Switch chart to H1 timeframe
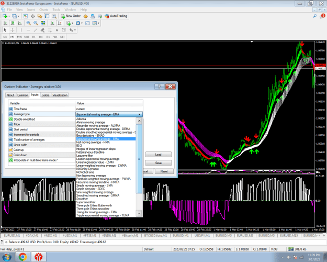Image resolution: width=327 pixels, height=262 pixels. [34, 37]
